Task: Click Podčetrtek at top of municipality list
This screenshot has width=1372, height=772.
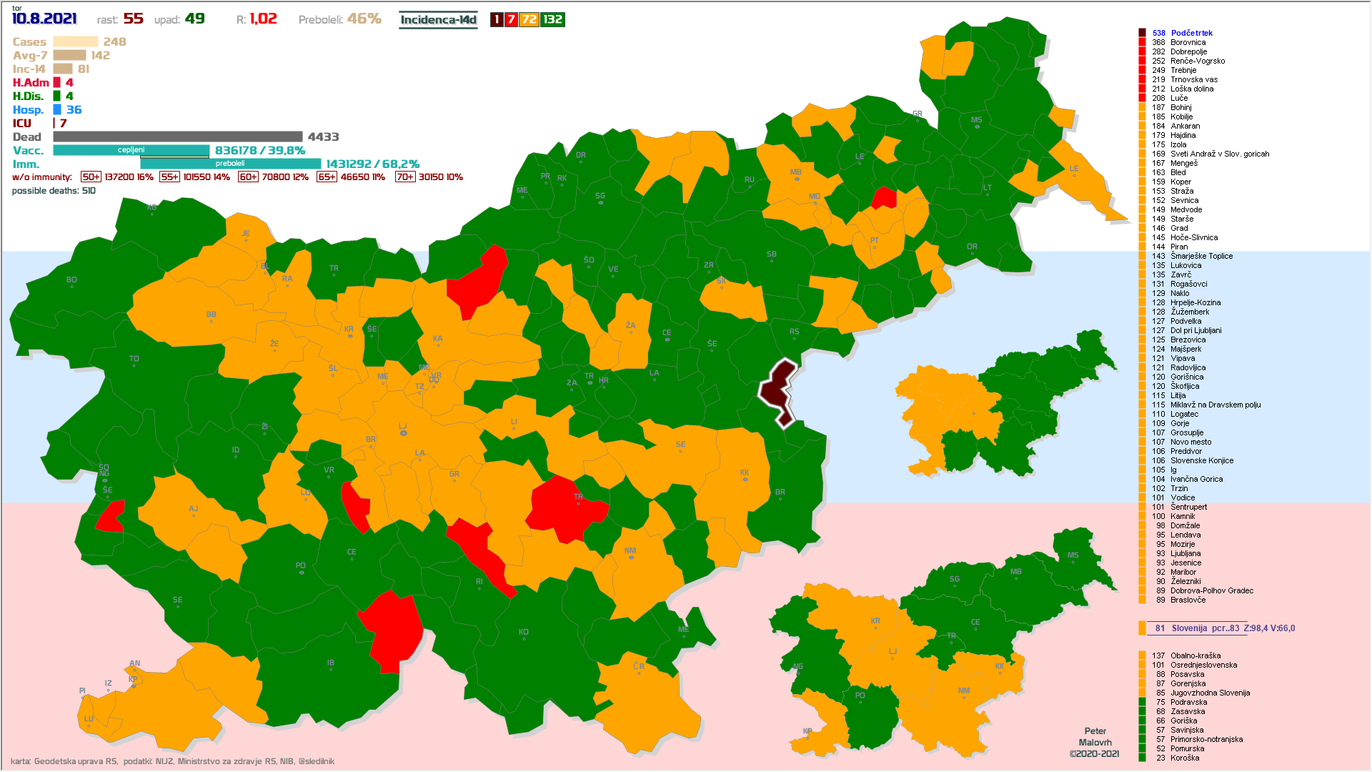Action: tap(1191, 33)
